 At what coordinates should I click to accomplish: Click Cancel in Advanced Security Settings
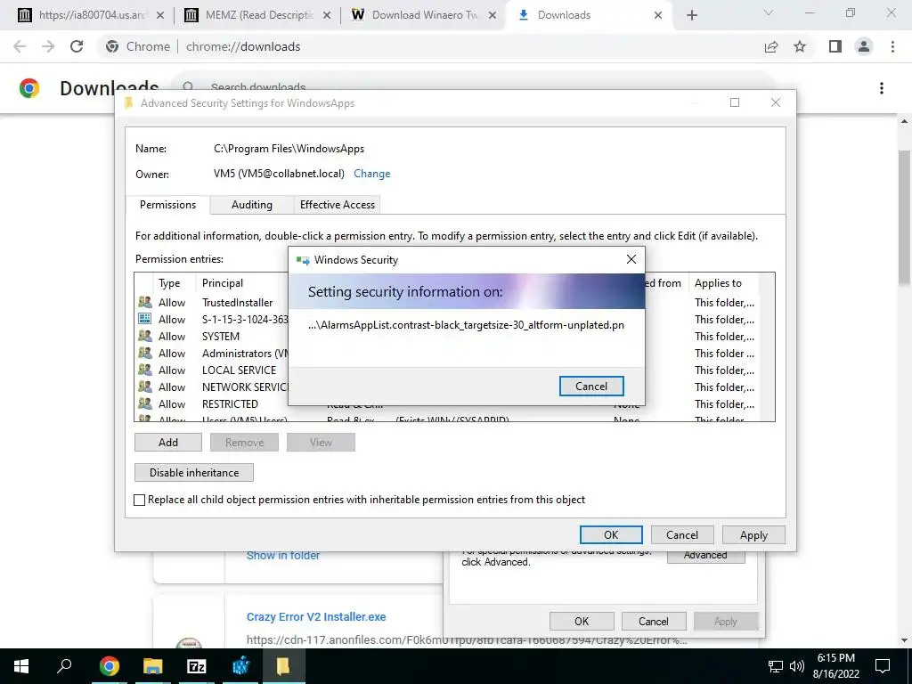tap(682, 534)
